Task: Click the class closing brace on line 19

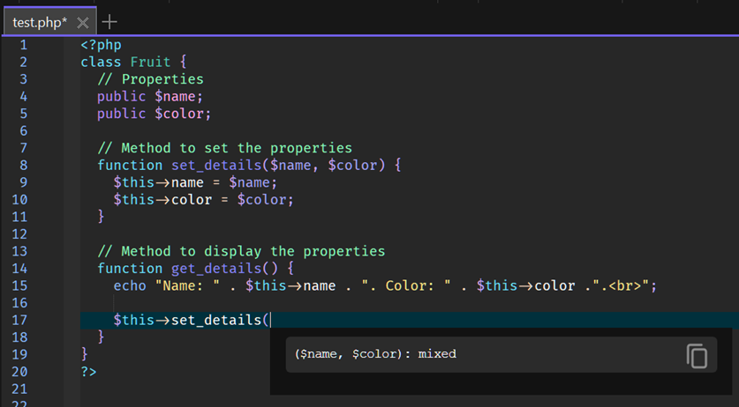Action: [85, 354]
